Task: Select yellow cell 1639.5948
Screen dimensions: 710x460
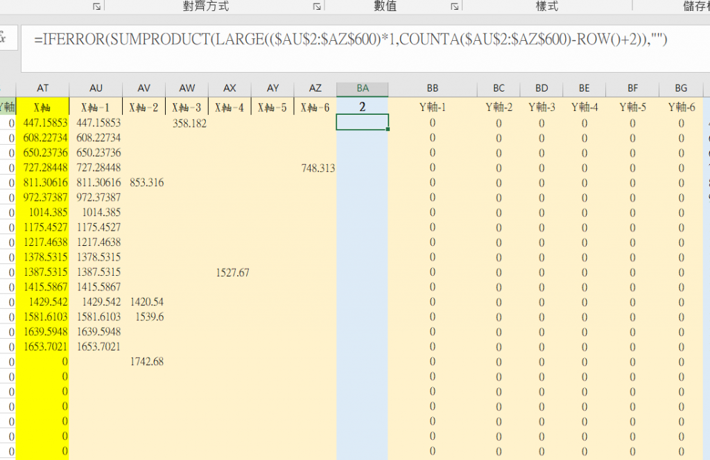Action: [42, 332]
